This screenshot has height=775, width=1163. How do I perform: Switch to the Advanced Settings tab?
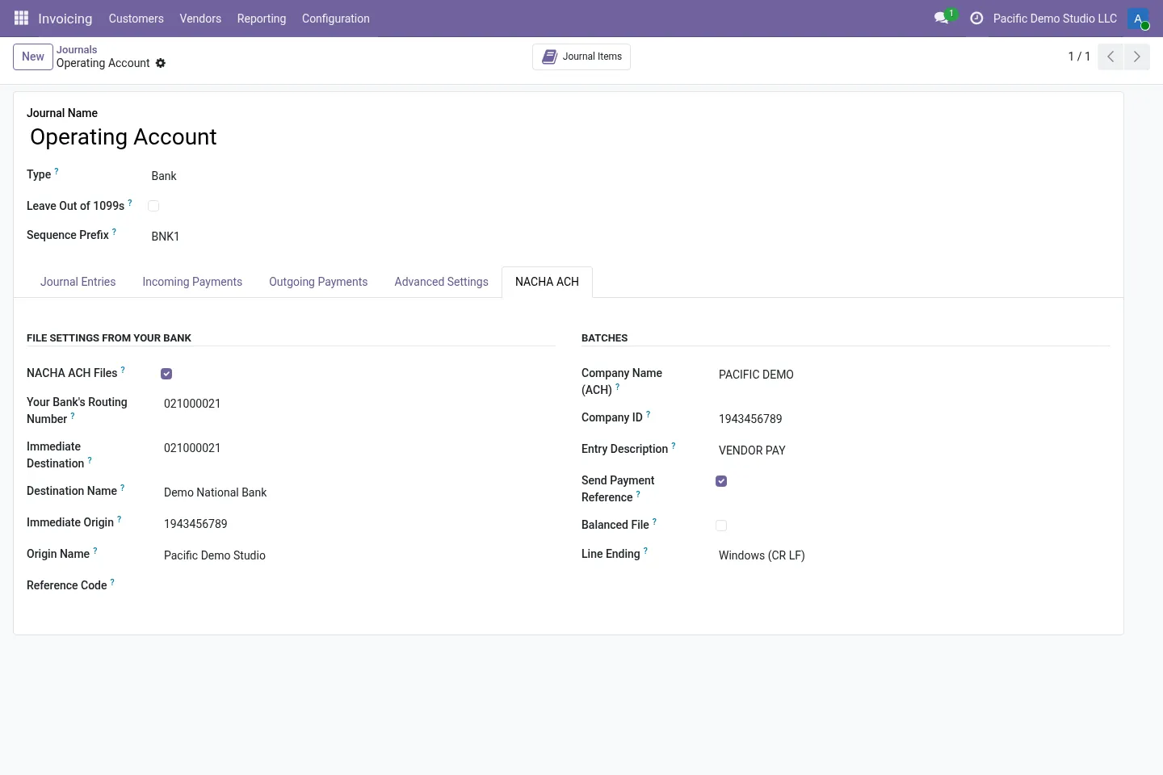442,282
